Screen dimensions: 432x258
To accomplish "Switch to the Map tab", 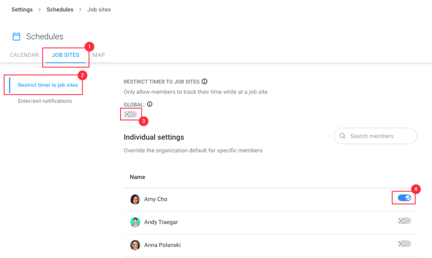I will point(99,55).
